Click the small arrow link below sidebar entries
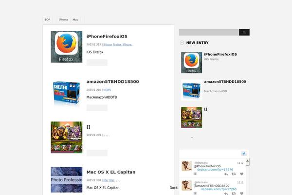 click(191, 137)
